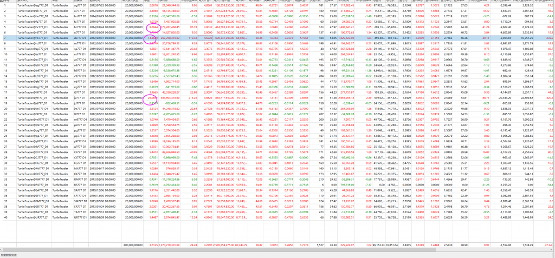Click the circled 9.6644 value in hc777 row

click(x=153, y=27)
